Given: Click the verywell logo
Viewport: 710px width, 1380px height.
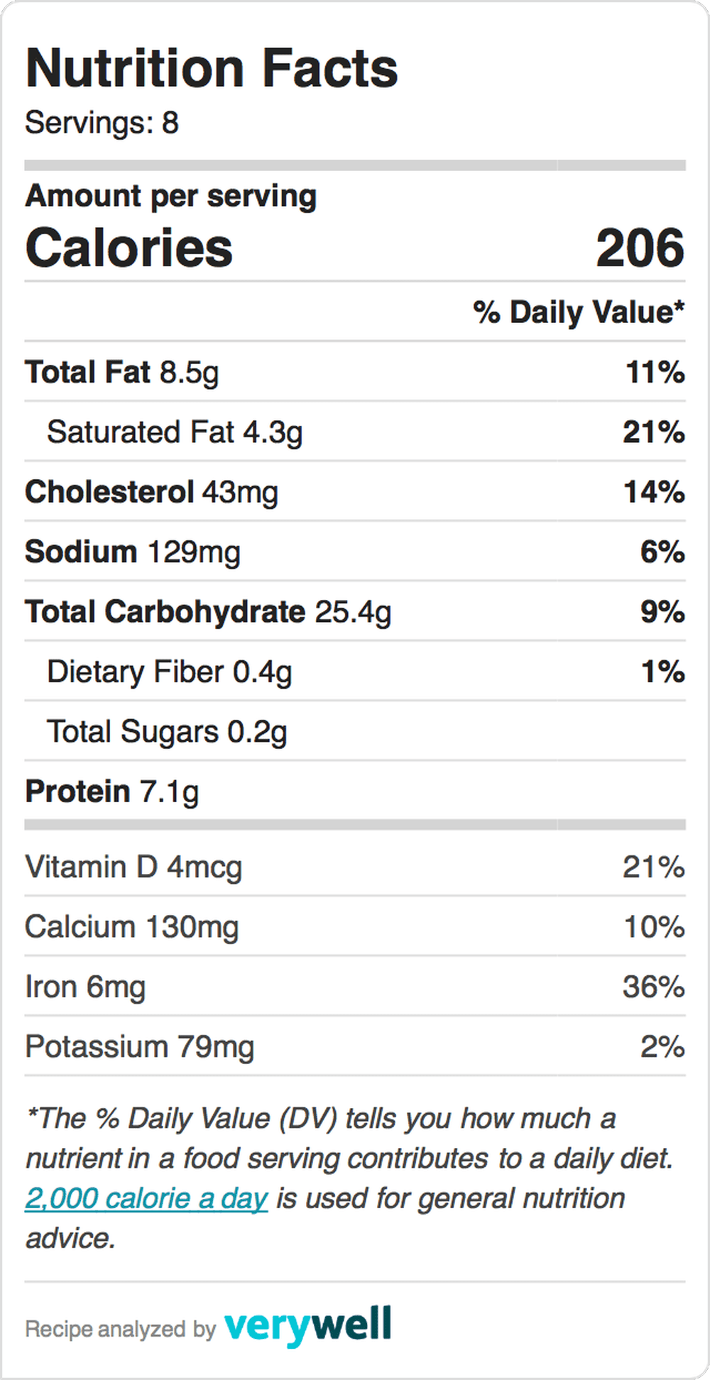Looking at the screenshot, I should (x=307, y=1325).
